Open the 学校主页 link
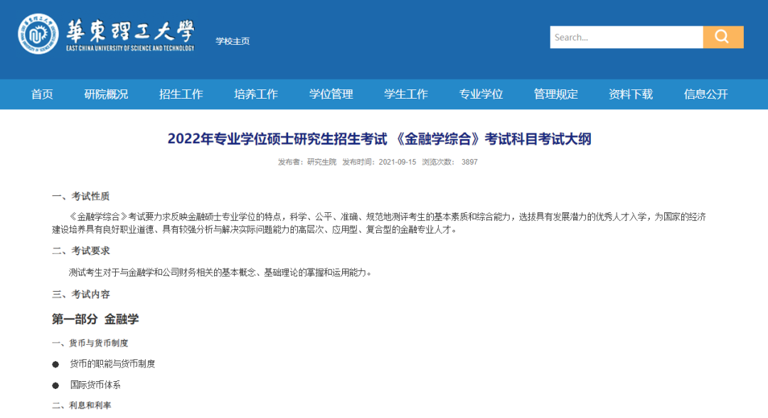The image size is (768, 418). coord(233,41)
